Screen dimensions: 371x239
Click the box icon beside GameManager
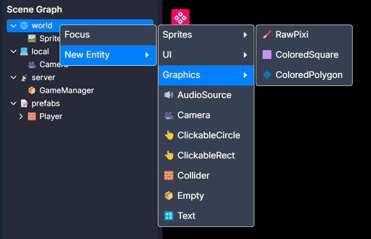32,90
